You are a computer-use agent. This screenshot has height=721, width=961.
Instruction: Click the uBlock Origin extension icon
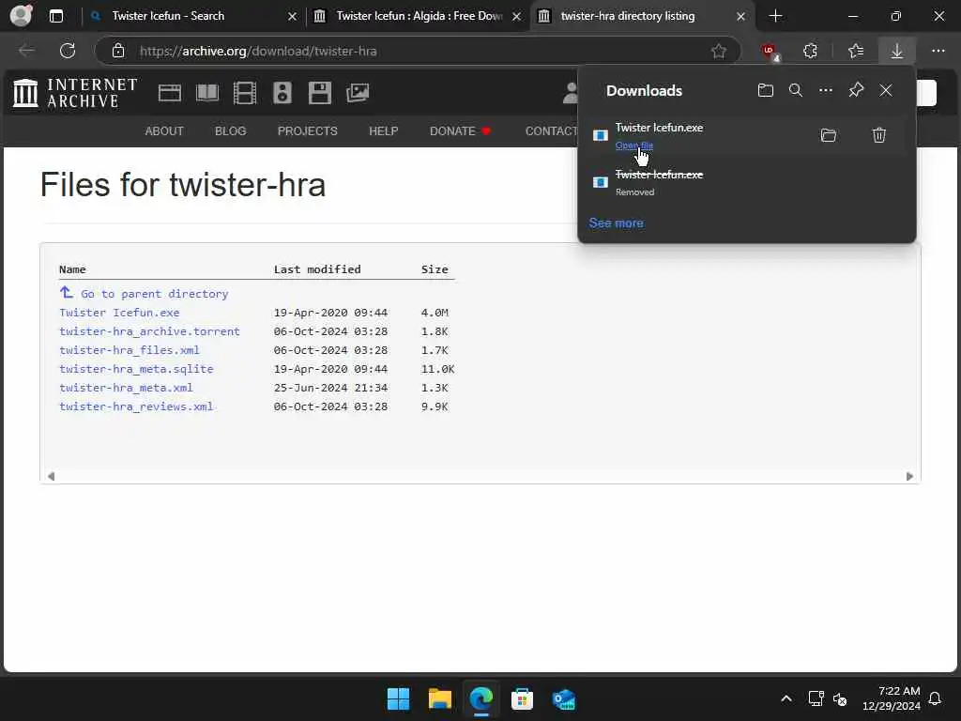click(x=770, y=52)
